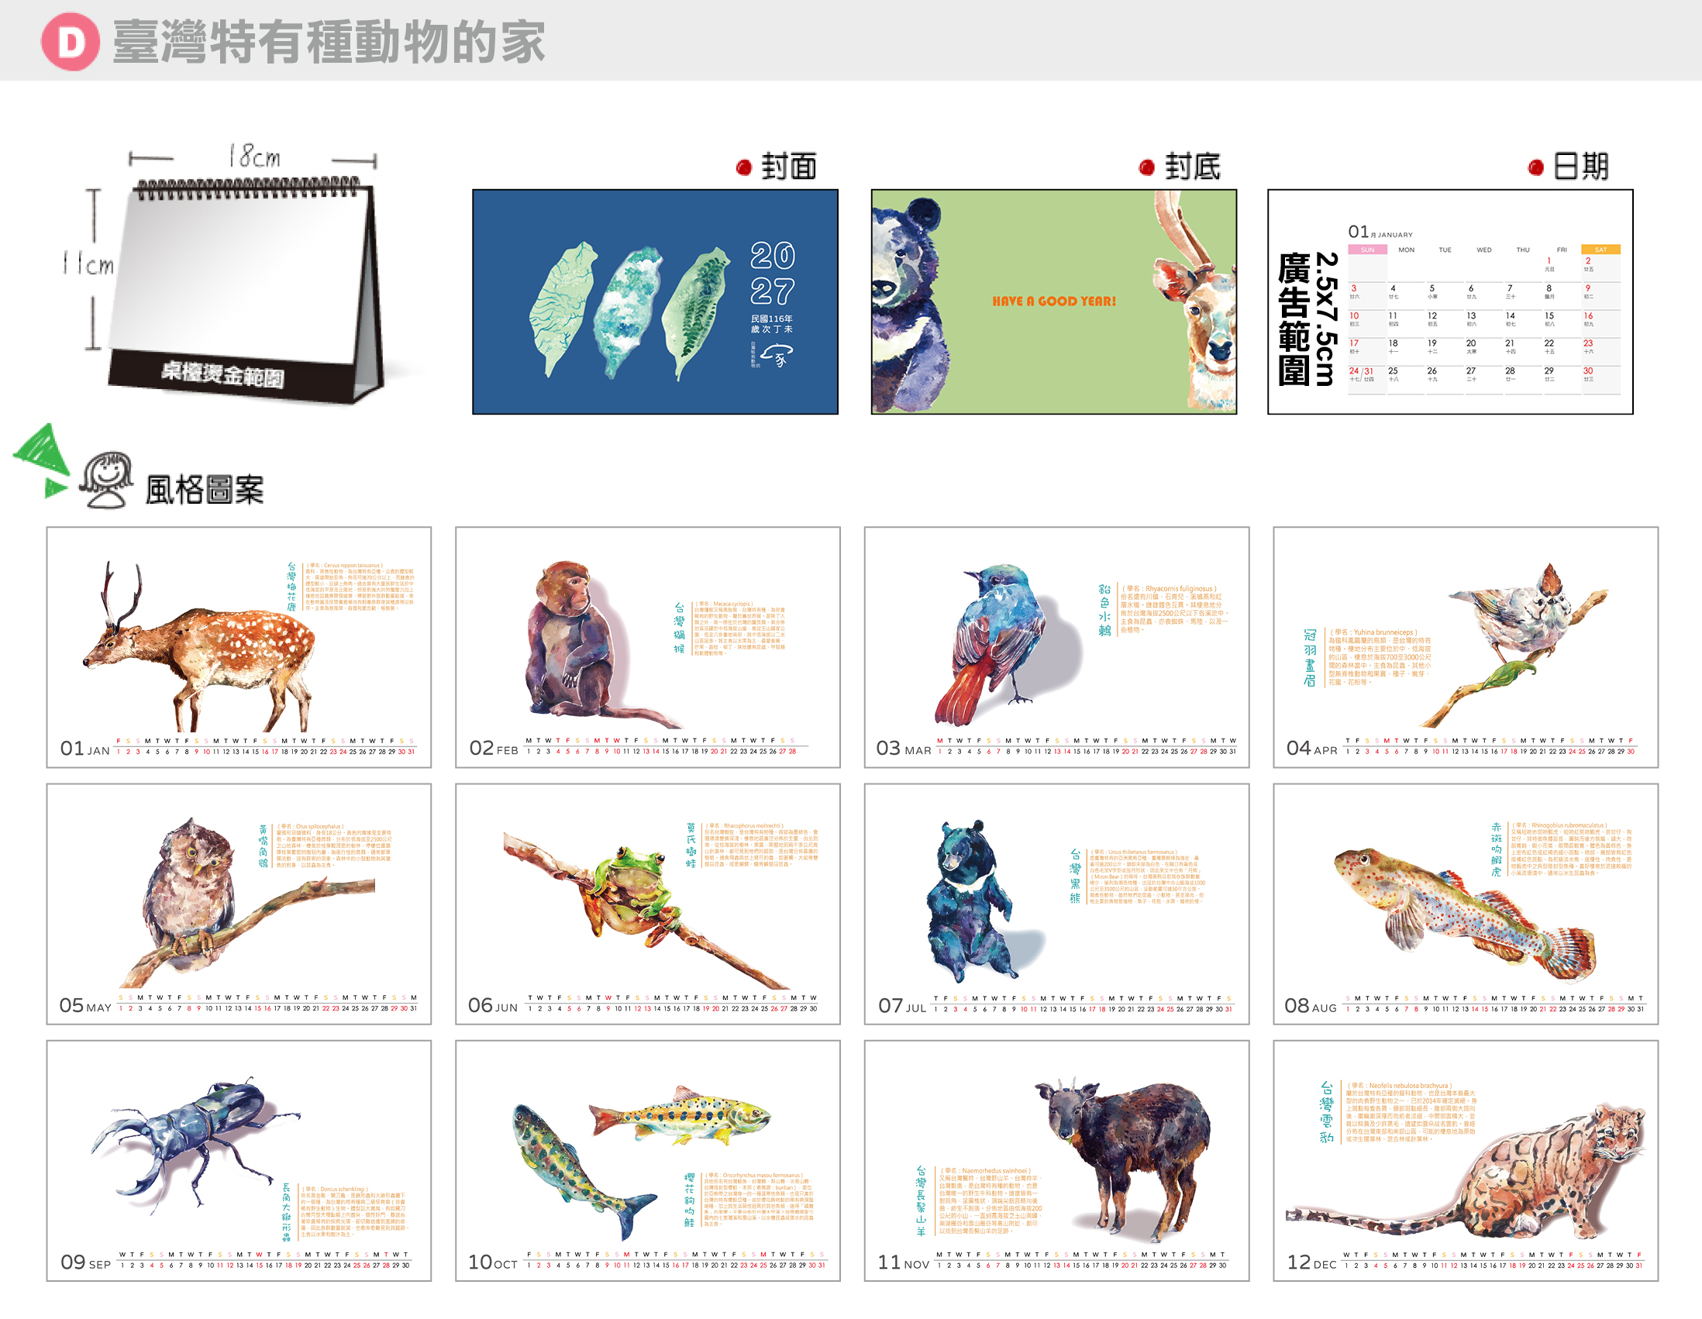
Task: Click the green arrow icon near 風格圖案
Action: pos(42,460)
